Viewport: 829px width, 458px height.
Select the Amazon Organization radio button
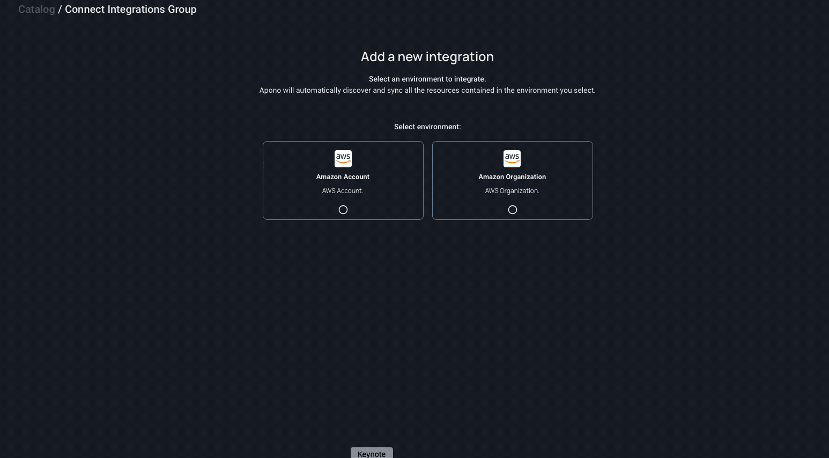[x=513, y=210]
